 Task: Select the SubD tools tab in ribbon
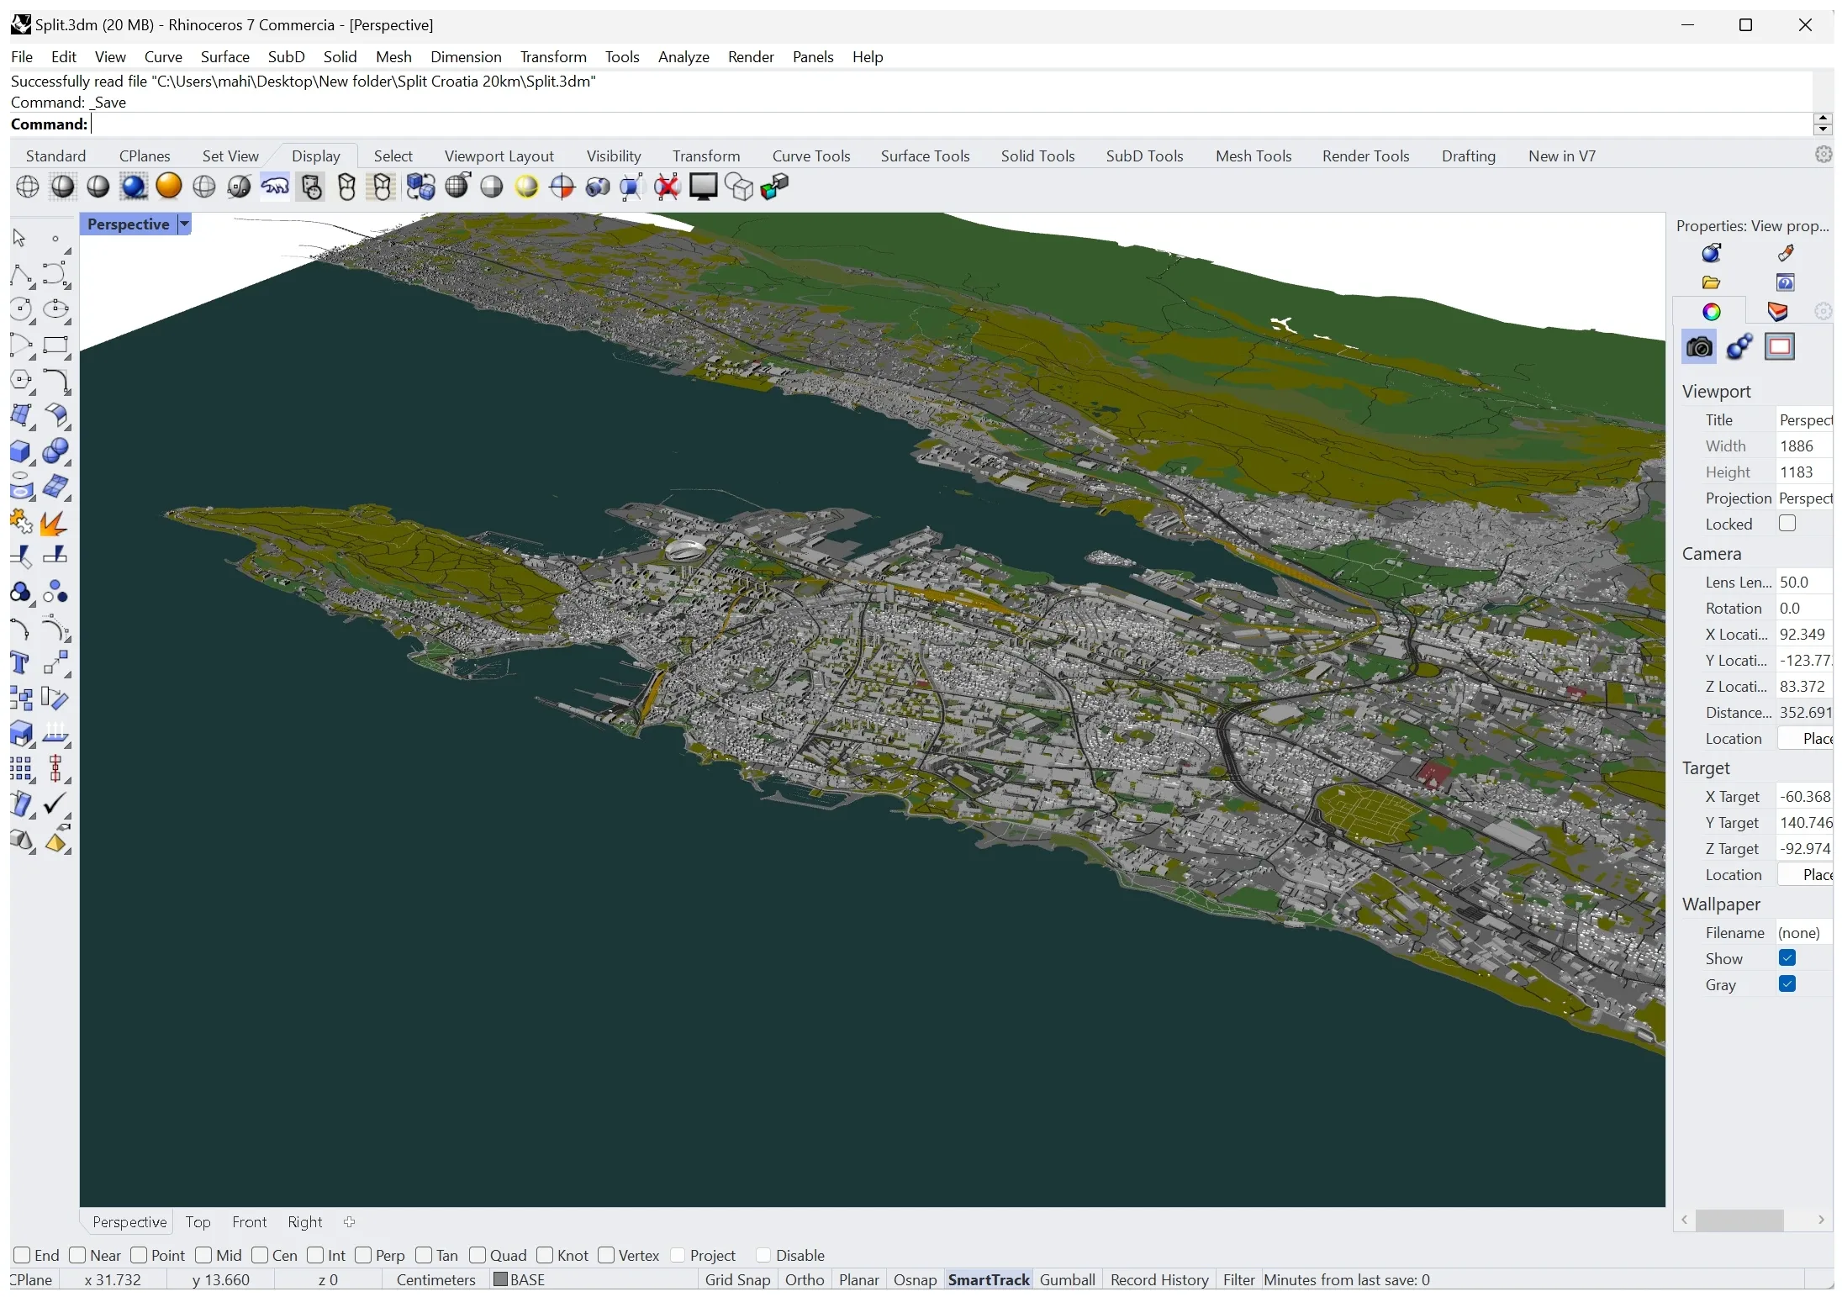(x=1146, y=156)
